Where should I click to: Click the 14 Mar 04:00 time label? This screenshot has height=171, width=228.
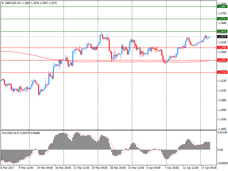(45, 168)
